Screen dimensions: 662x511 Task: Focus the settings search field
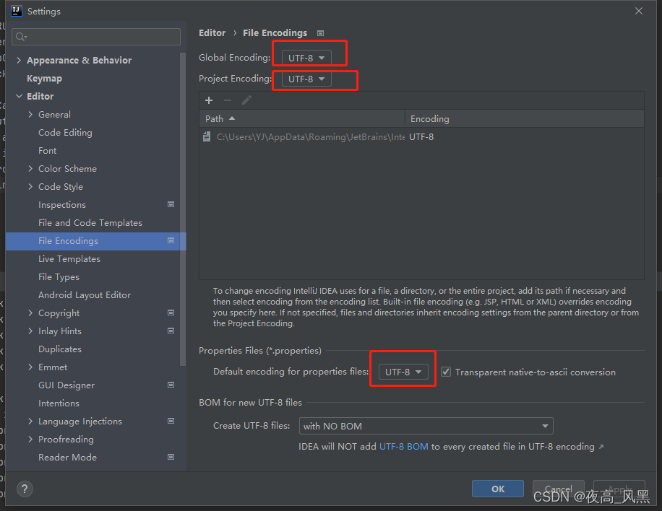96,37
